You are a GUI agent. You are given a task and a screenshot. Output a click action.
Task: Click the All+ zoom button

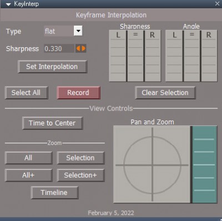pyautogui.click(x=29, y=175)
